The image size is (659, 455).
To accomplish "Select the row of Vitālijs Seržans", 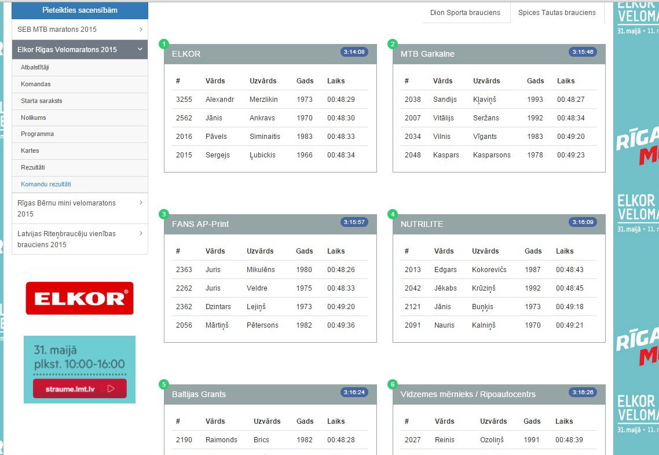I will pos(499,118).
